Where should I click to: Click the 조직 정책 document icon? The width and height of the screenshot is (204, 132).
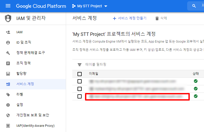(x=8, y=63)
